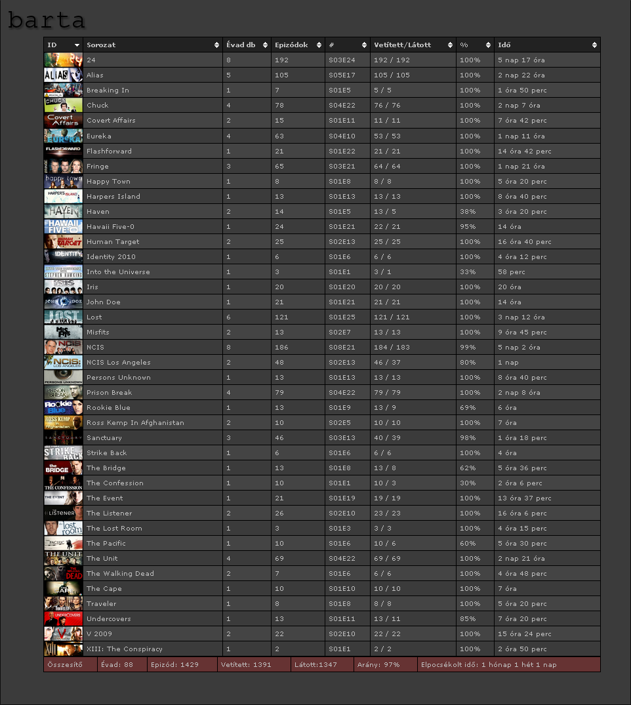This screenshot has width=631, height=705.
Task: Select The Confession series name
Action: (x=115, y=483)
